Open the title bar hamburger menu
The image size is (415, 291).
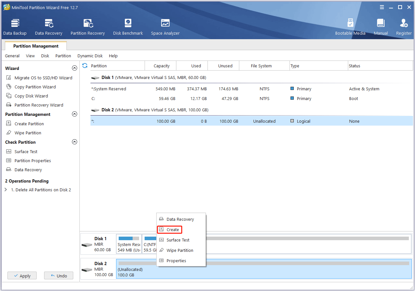pos(382,7)
